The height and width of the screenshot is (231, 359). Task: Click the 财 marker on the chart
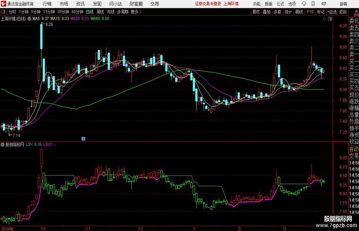(x=83, y=139)
